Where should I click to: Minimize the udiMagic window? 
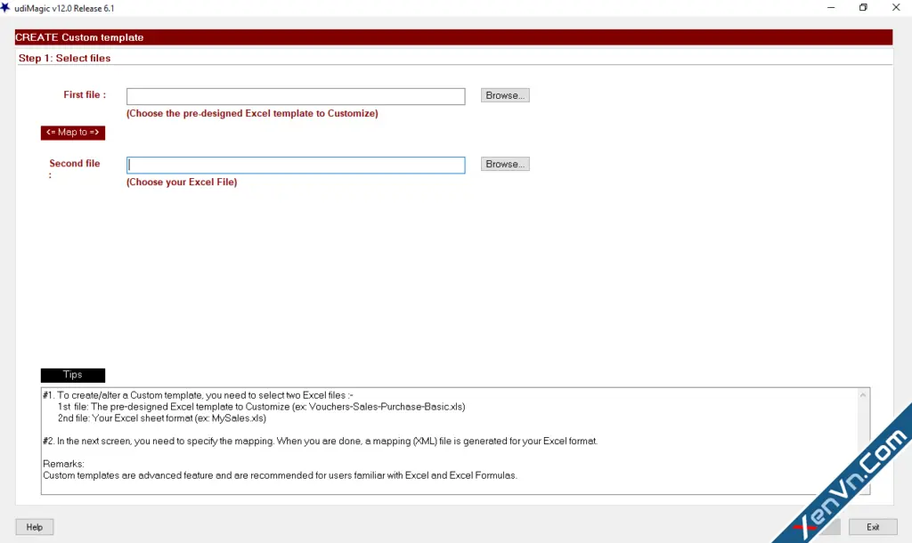(x=831, y=7)
